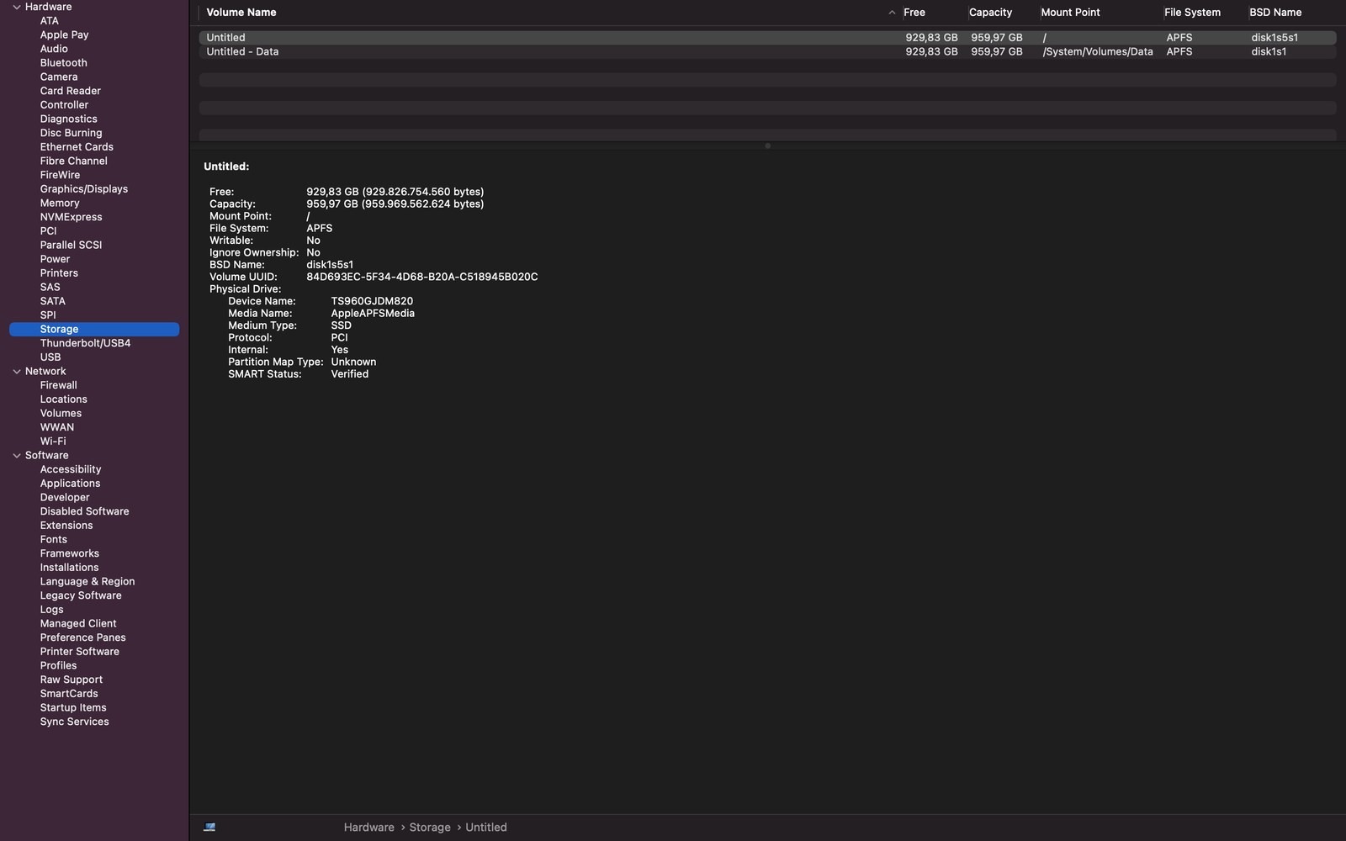Screen dimensions: 1346x841
Task: Open Power entry
Action: click(55, 259)
